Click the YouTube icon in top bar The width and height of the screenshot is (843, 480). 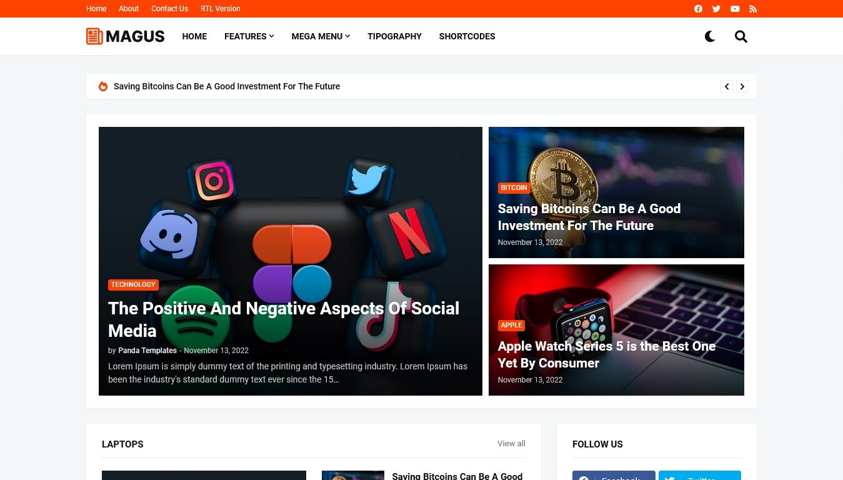tap(735, 9)
